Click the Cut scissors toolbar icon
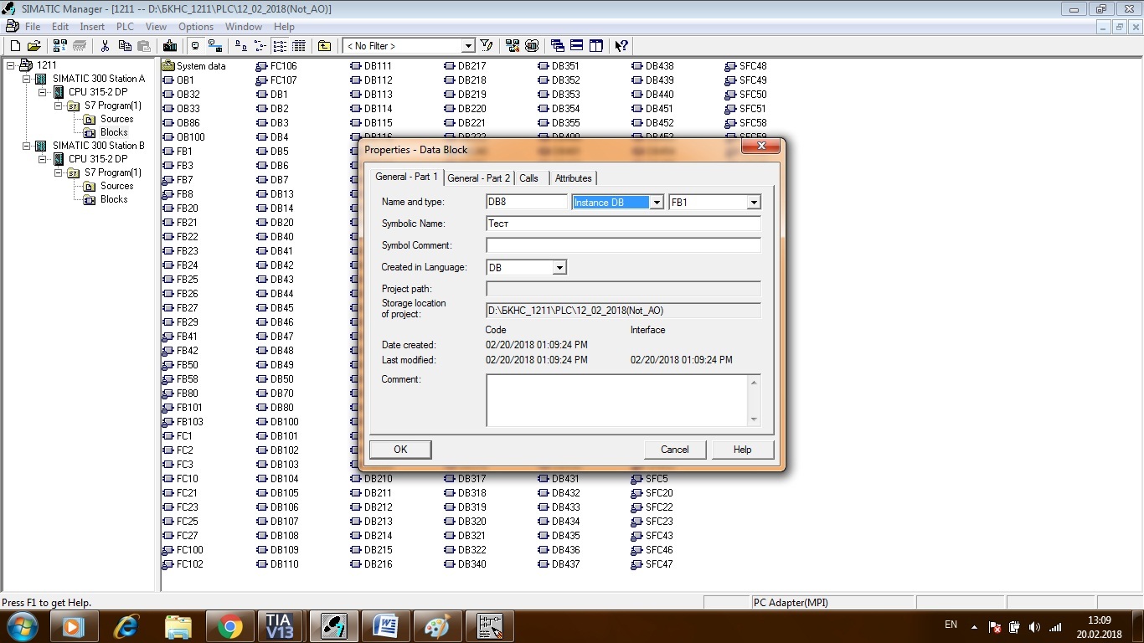 [x=106, y=46]
